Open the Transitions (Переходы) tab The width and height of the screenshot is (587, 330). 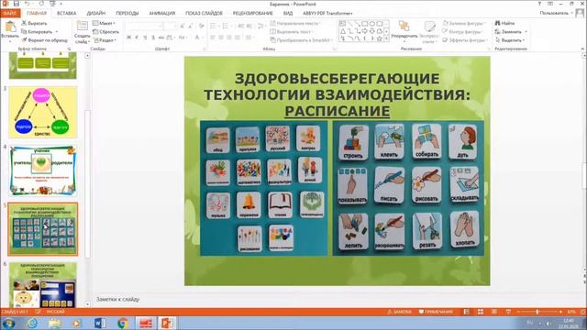(127, 13)
